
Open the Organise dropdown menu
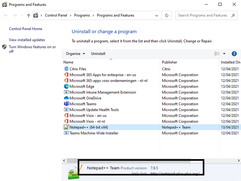click(75, 54)
